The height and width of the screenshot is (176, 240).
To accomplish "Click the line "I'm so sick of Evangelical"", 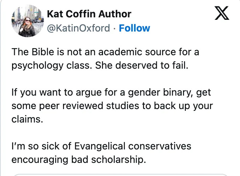I will [101, 146].
